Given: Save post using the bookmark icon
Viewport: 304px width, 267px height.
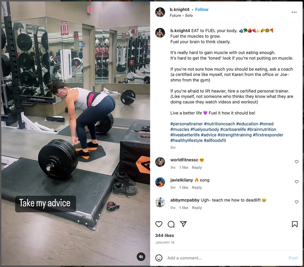Looking at the screenshot, I should click(295, 224).
